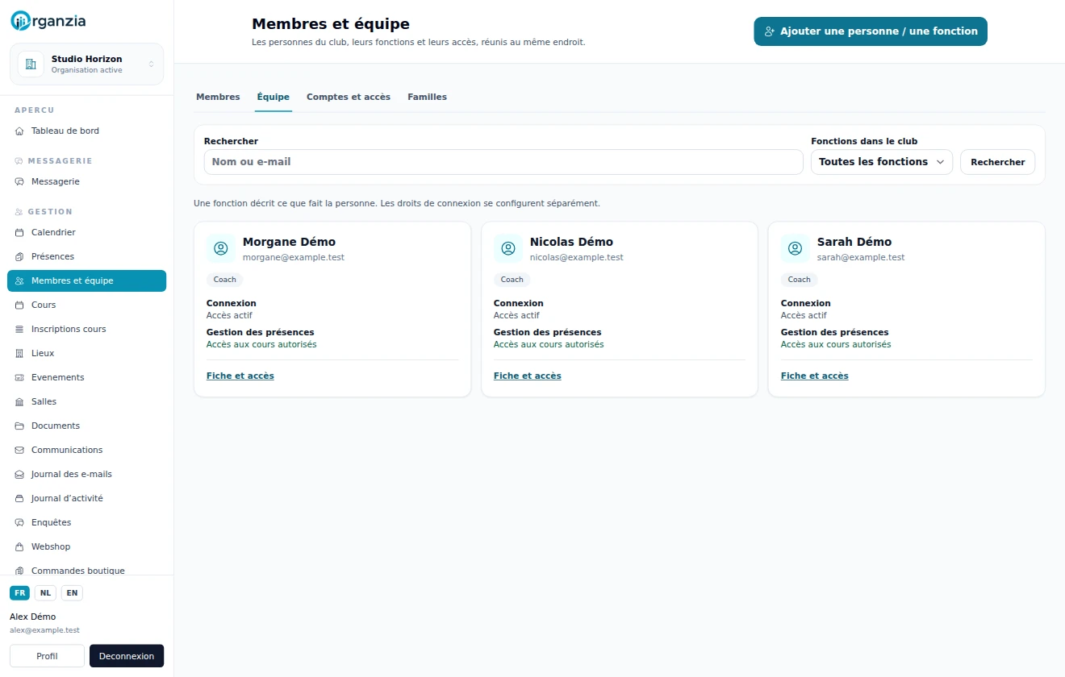
Task: Click the Lieux building icon
Action: coord(19,353)
